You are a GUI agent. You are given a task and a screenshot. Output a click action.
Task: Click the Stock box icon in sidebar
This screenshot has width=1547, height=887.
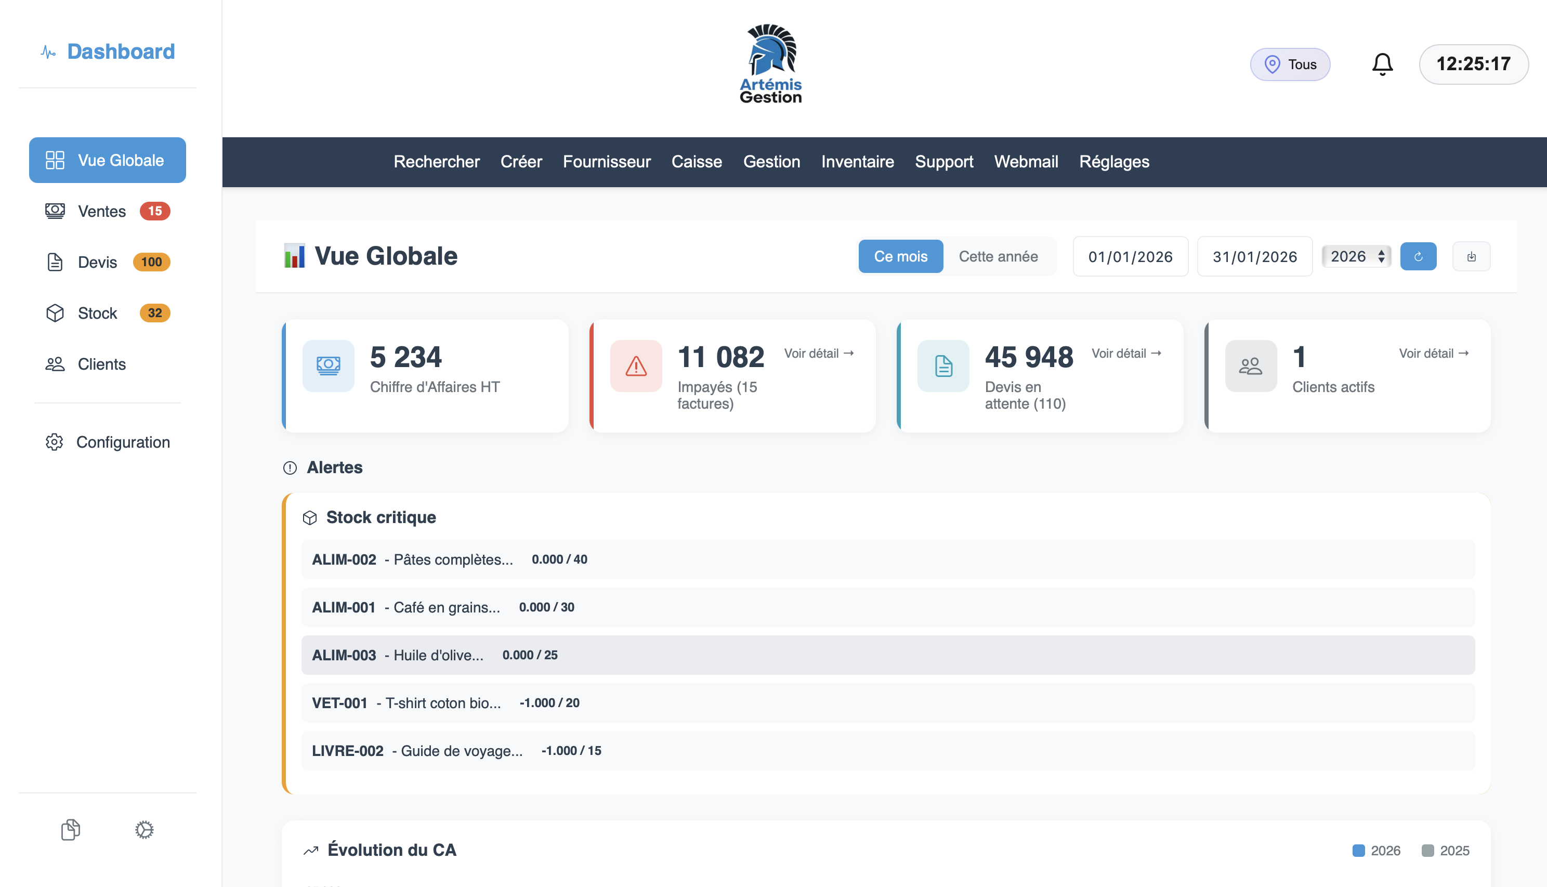[x=55, y=313]
